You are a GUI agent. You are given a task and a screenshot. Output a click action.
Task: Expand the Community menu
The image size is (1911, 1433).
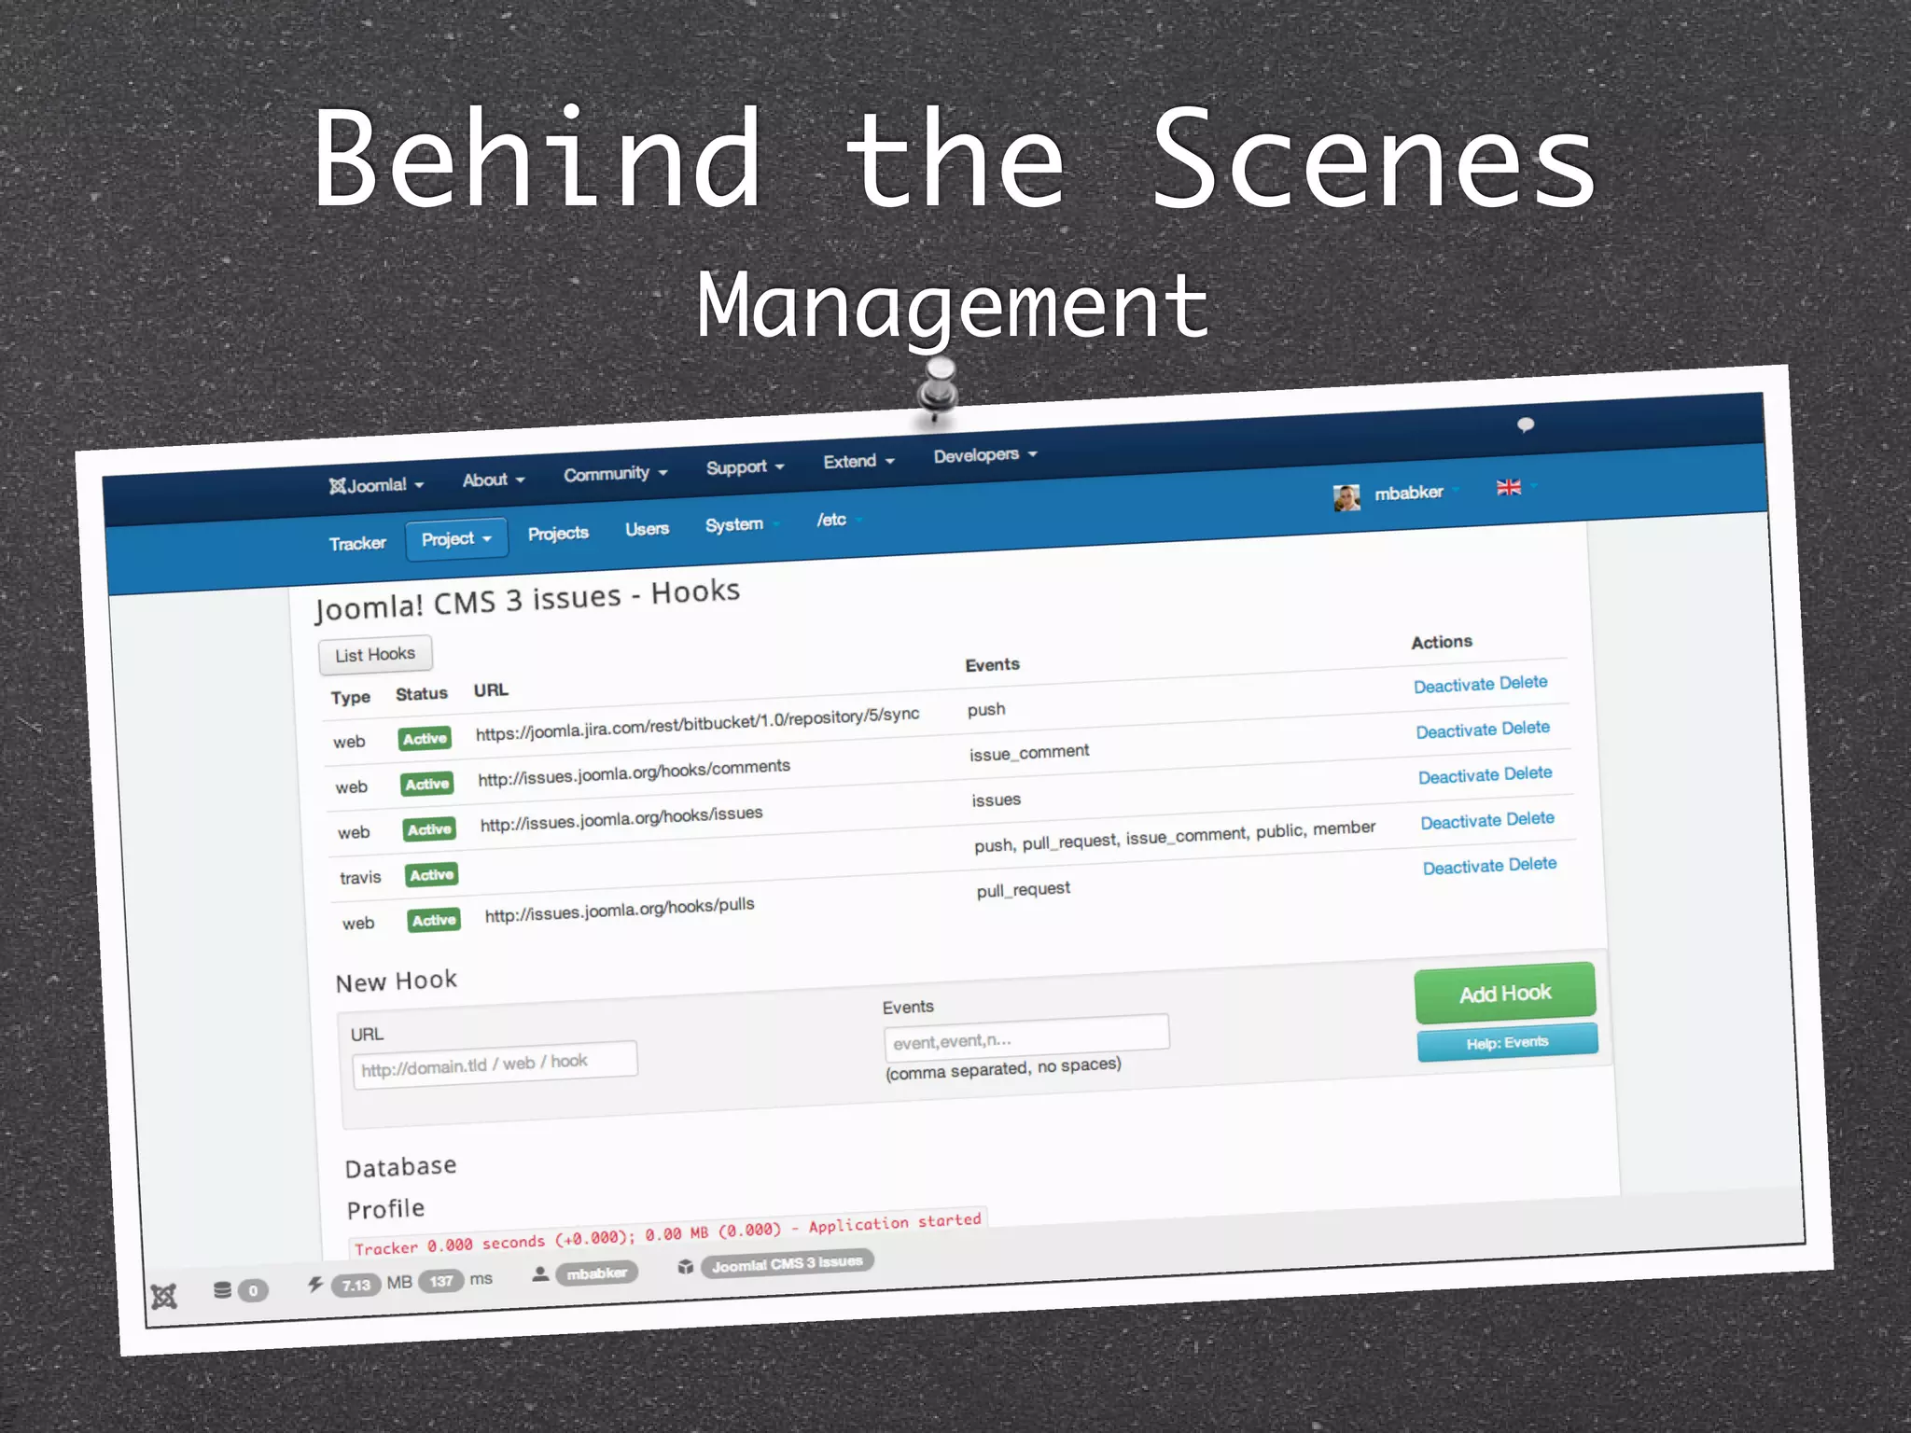(615, 474)
